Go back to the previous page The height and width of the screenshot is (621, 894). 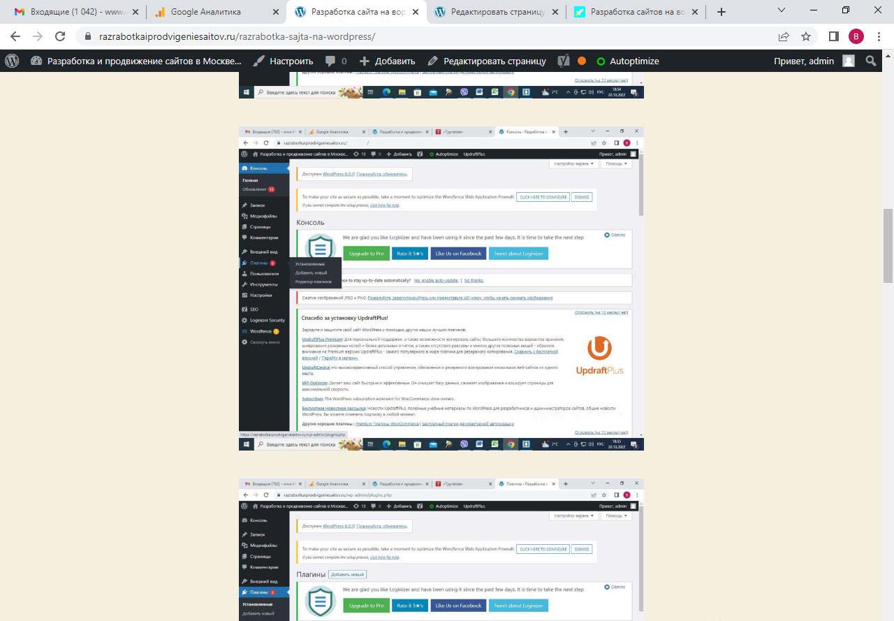15,36
